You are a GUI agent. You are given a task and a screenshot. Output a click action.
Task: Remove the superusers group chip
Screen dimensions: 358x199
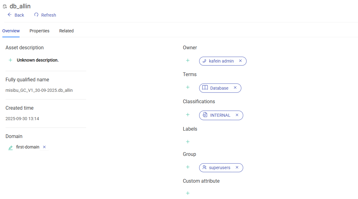(x=237, y=168)
